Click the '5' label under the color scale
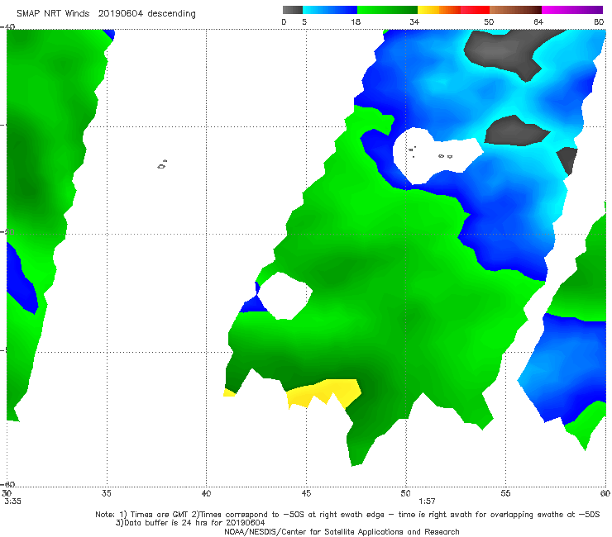 [304, 21]
